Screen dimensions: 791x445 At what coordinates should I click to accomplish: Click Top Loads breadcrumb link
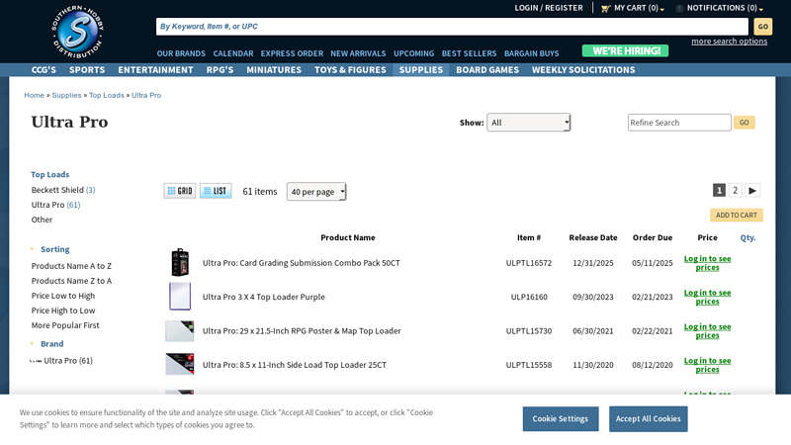pos(107,95)
